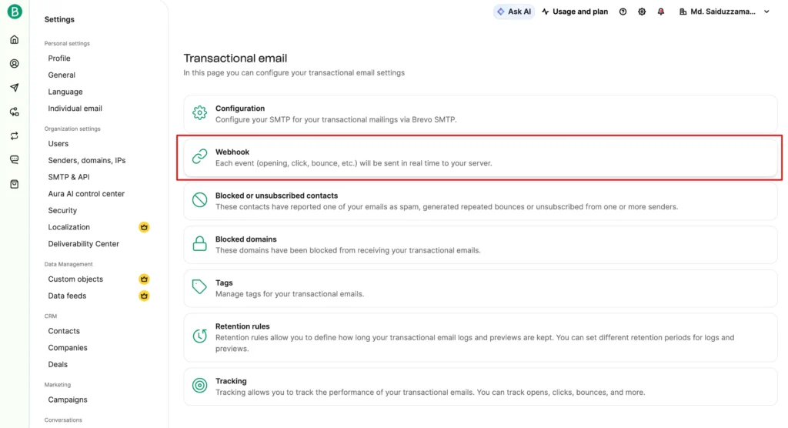
Task: Click the Blocked contacts prohibition icon
Action: coord(199,200)
